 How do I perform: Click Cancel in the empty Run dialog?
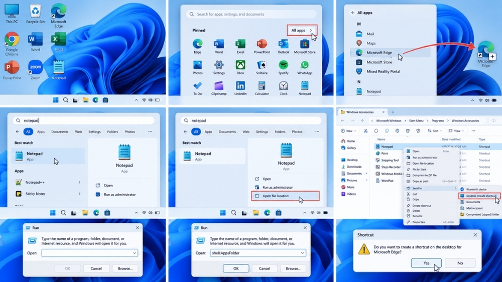click(x=96, y=268)
